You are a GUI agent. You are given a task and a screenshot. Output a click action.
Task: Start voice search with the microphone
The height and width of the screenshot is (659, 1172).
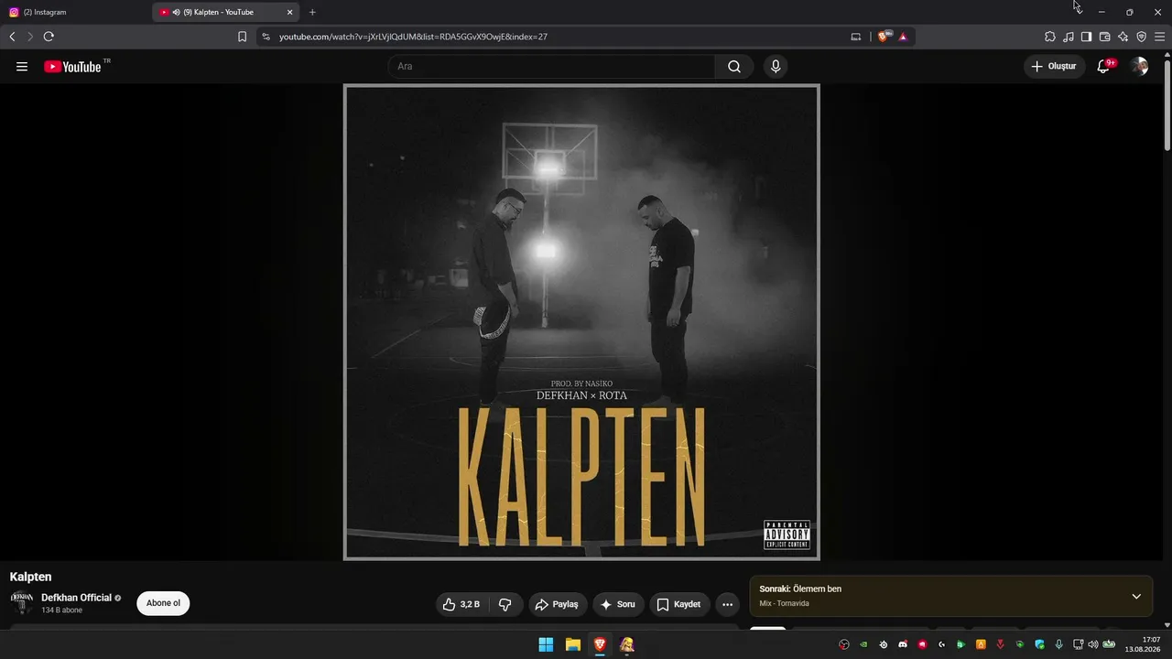coord(776,67)
